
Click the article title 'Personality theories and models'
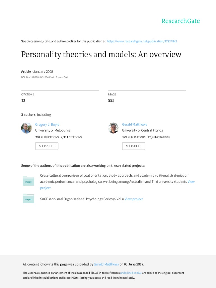click(x=101, y=54)
